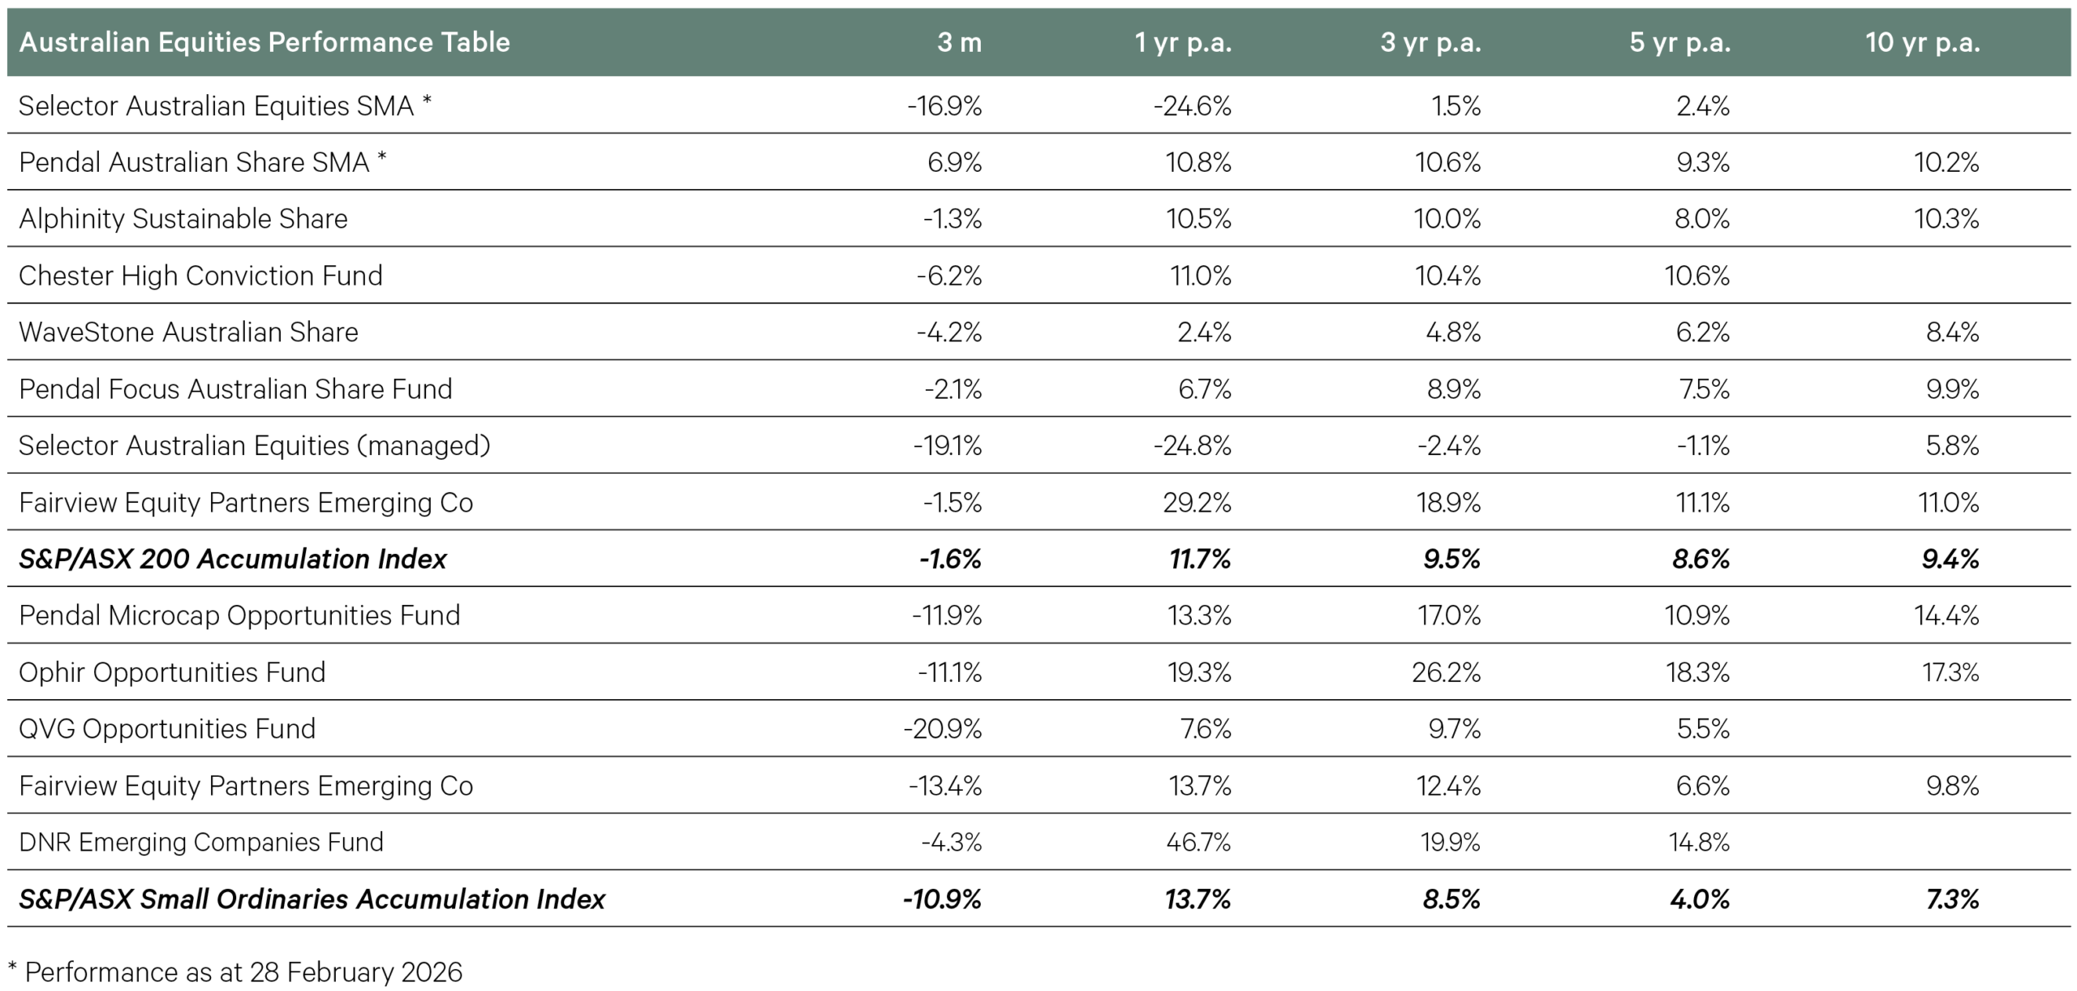
Task: Click the Australian Equities Performance Table header
Action: tap(264, 42)
